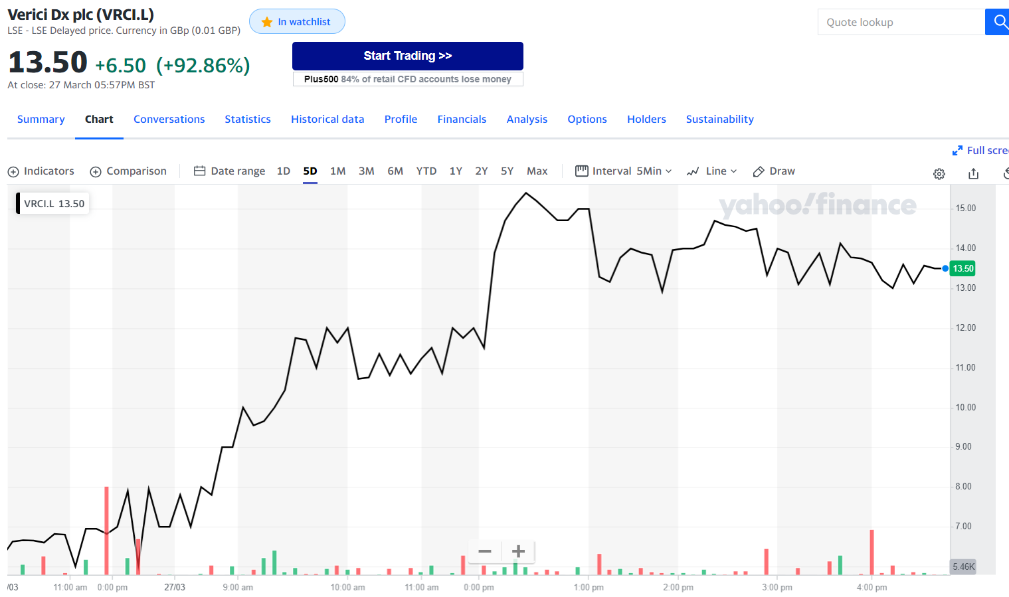
Task: Open the Holders tab
Action: click(x=646, y=119)
